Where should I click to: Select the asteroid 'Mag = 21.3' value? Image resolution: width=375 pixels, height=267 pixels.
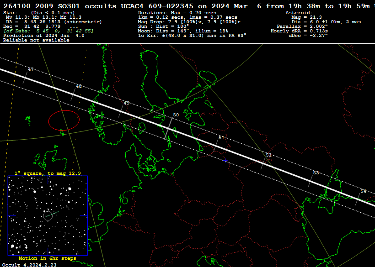pos(306,17)
